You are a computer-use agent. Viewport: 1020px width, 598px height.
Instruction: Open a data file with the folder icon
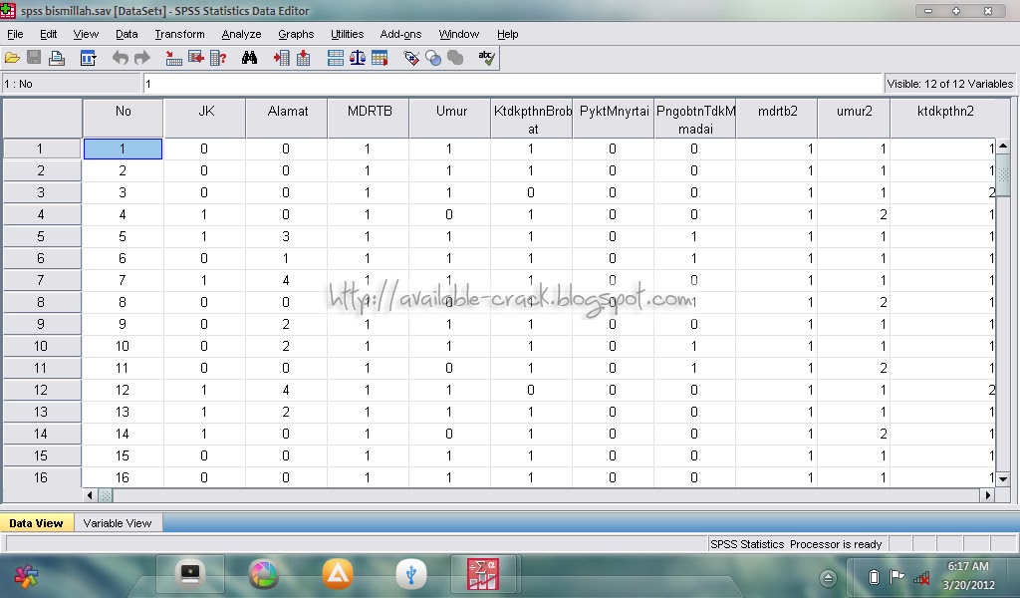point(12,58)
